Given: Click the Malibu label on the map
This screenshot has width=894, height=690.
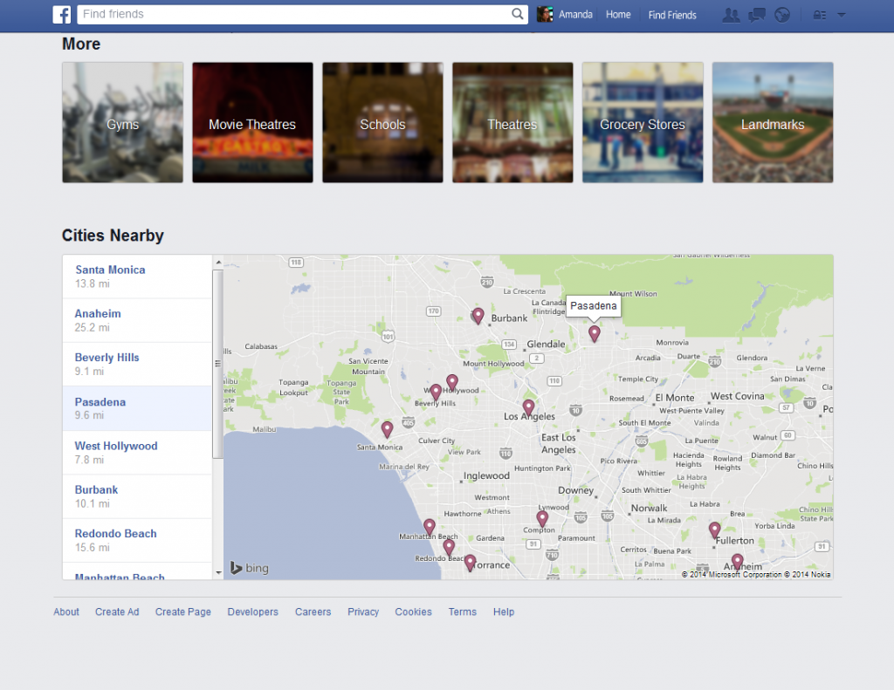Looking at the screenshot, I should coord(264,429).
